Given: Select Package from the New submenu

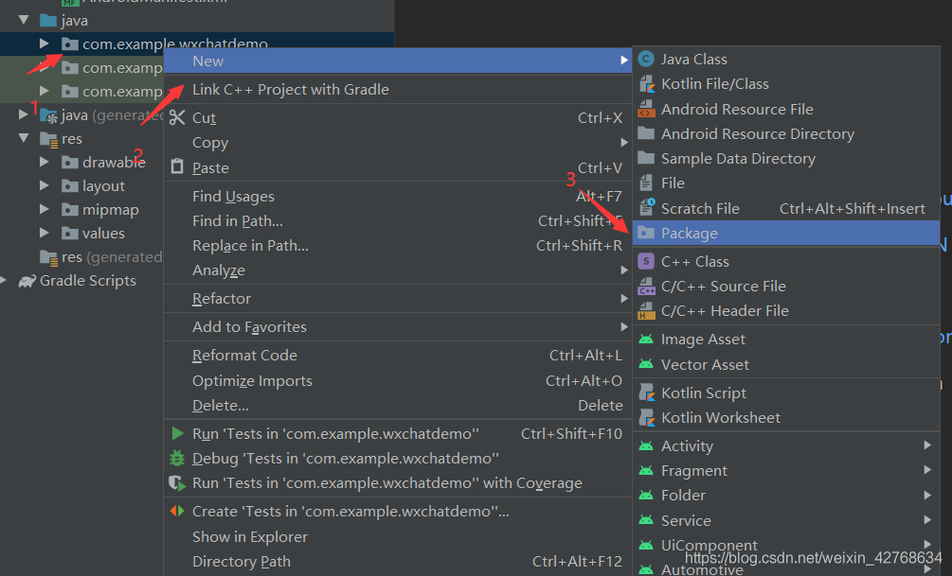Looking at the screenshot, I should click(690, 234).
